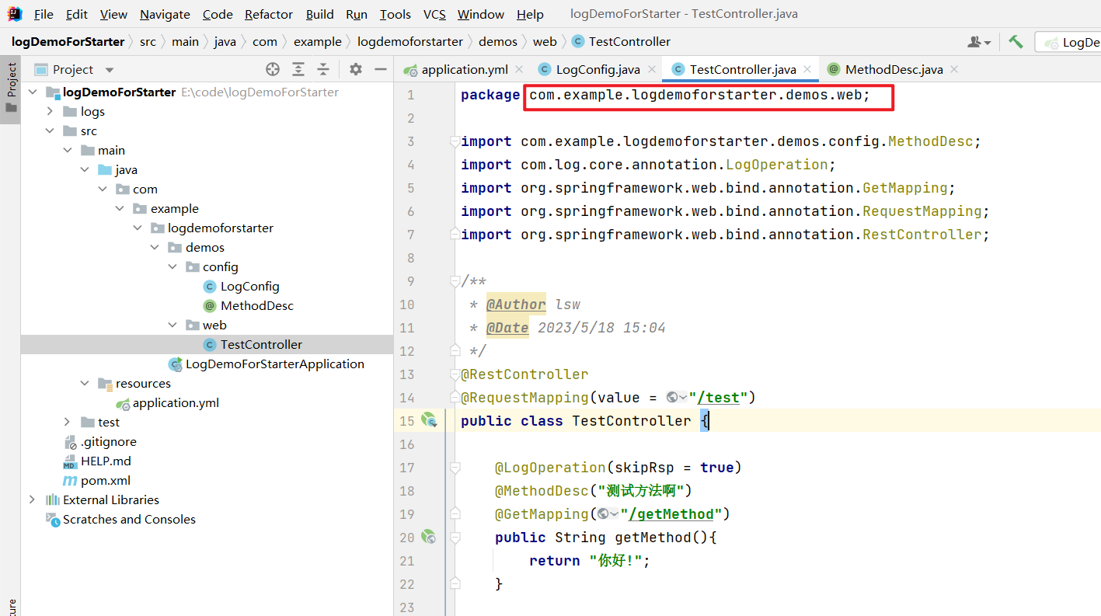Image resolution: width=1101 pixels, height=616 pixels.
Task: Click the Select Opened File crosshair icon
Action: (273, 69)
